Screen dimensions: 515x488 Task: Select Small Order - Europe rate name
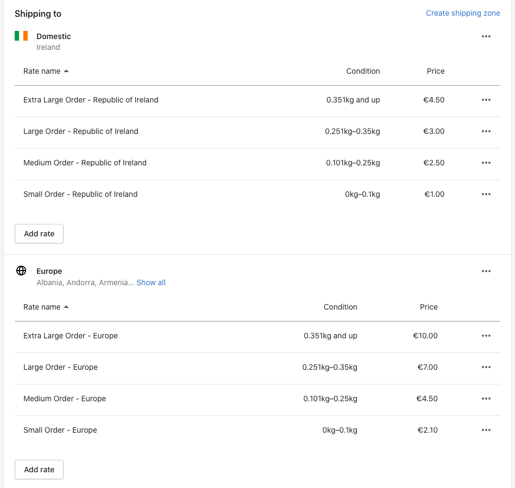(x=60, y=430)
